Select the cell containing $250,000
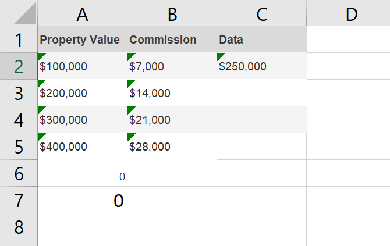The height and width of the screenshot is (246, 390). pos(262,66)
